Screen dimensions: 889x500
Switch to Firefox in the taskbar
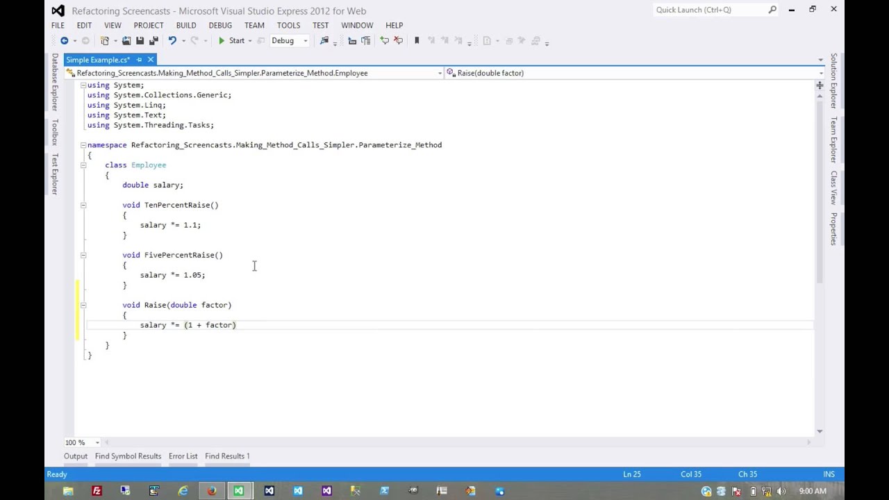211,491
